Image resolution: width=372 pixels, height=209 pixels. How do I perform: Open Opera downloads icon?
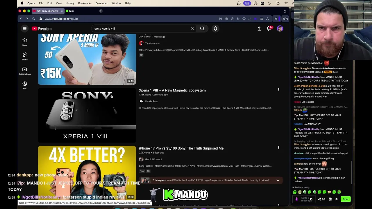pyautogui.click(x=250, y=19)
